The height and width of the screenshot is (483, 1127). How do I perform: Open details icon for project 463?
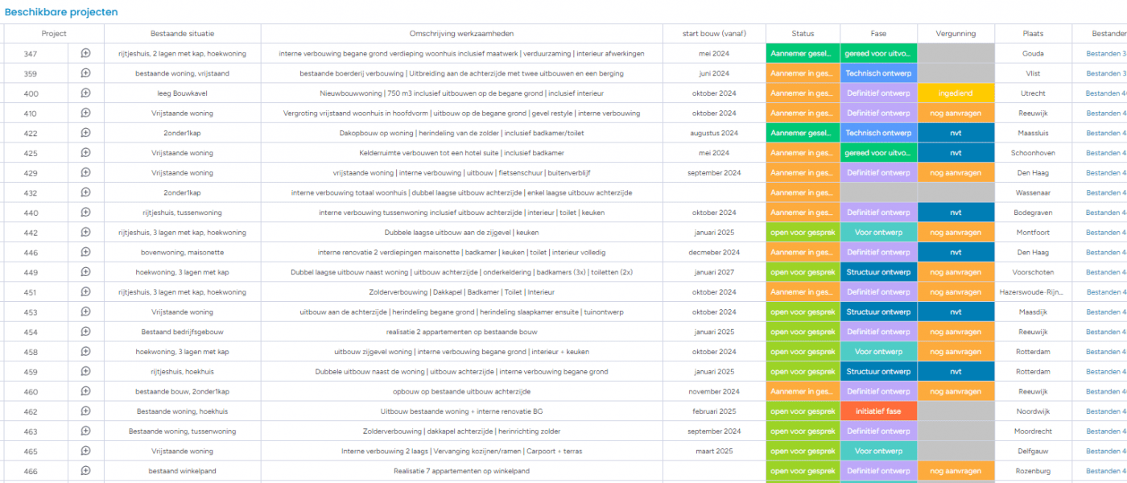[86, 431]
